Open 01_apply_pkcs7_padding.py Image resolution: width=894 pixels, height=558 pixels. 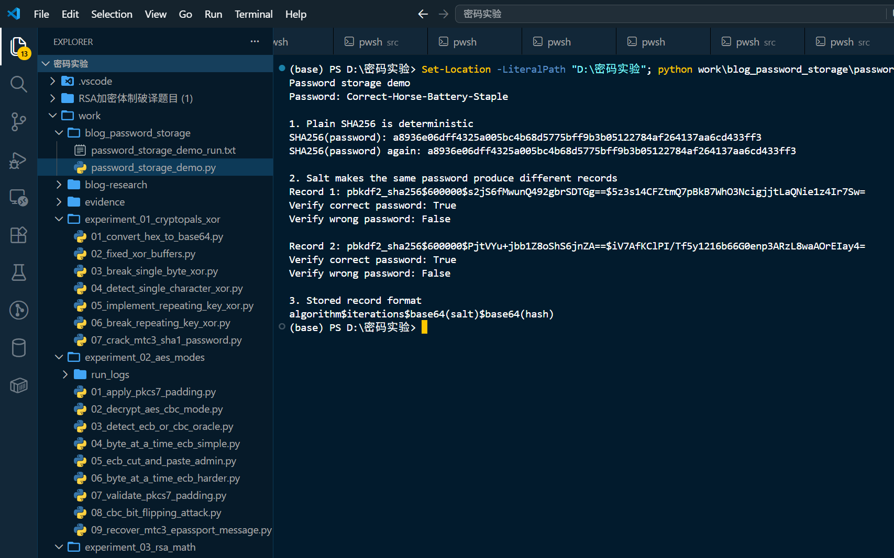[156, 392]
